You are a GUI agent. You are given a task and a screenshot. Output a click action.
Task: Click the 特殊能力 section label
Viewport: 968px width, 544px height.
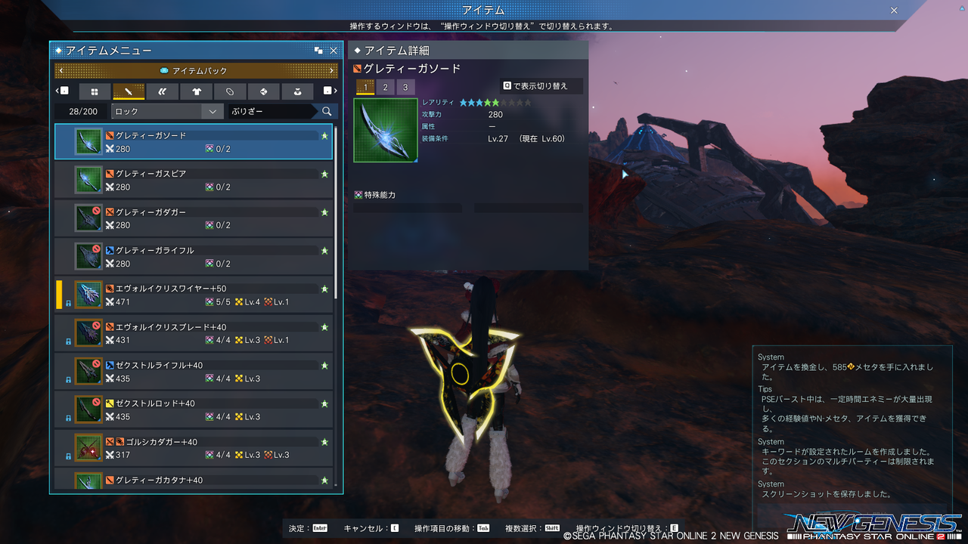[375, 195]
